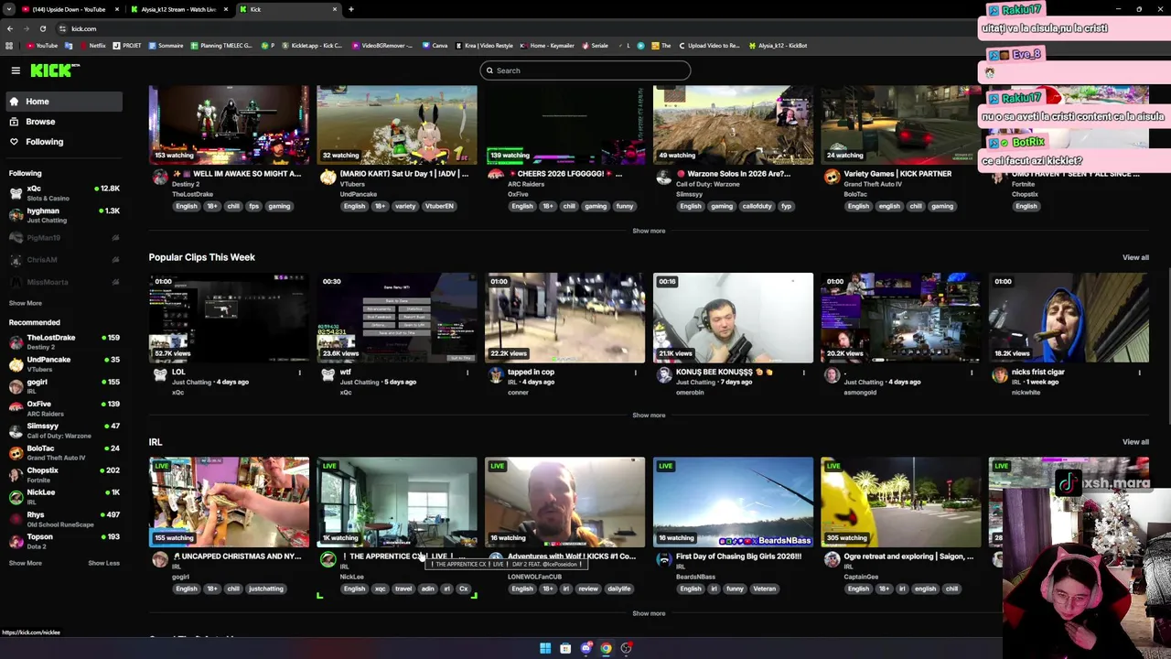Click the Windows Start button in the taskbar
The width and height of the screenshot is (1171, 659).
[x=545, y=648]
